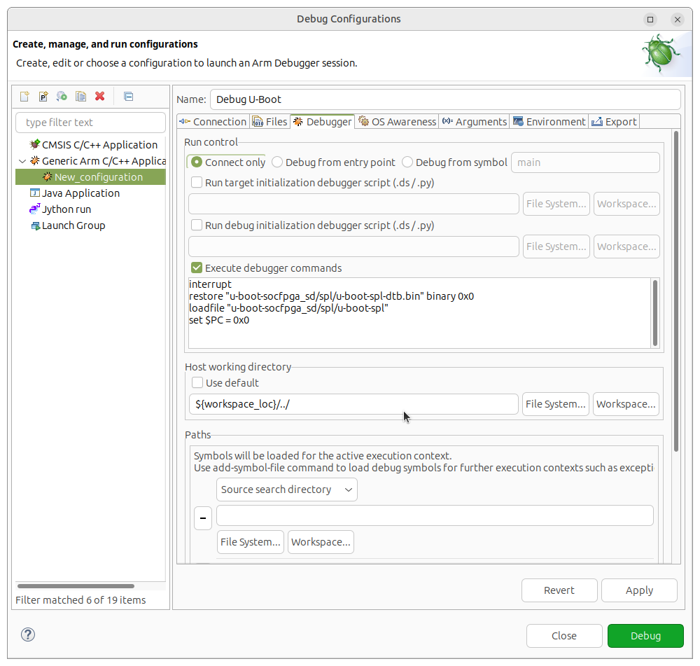Click the New prototype icon
The height and width of the screenshot is (666, 700).
(x=43, y=97)
